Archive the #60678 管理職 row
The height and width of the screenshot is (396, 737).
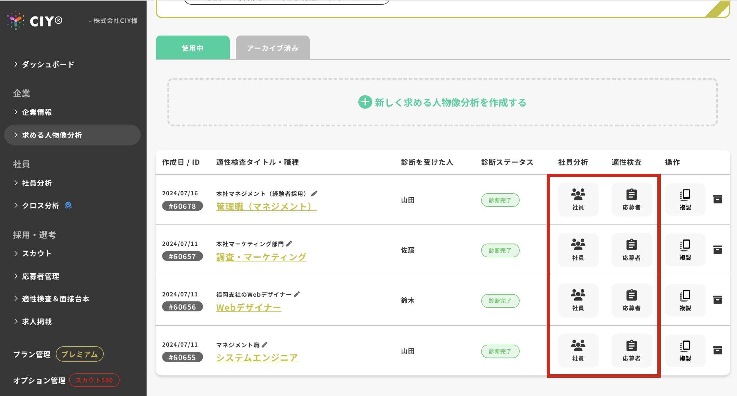(717, 199)
